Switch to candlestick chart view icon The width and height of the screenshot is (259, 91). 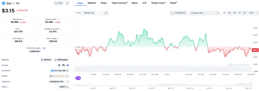[x=106, y=13]
